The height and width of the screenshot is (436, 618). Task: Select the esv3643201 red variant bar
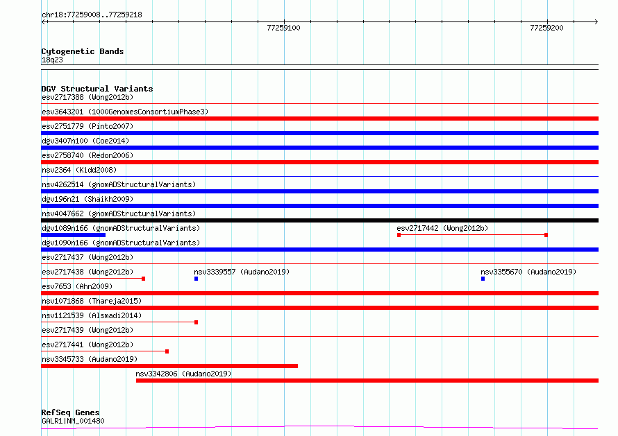tap(319, 119)
